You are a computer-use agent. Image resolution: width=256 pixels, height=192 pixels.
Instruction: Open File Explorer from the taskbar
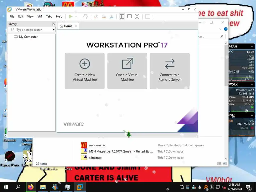(43, 187)
